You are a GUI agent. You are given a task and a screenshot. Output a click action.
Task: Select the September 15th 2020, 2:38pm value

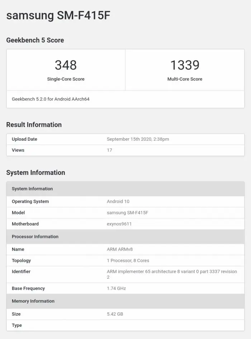click(138, 139)
